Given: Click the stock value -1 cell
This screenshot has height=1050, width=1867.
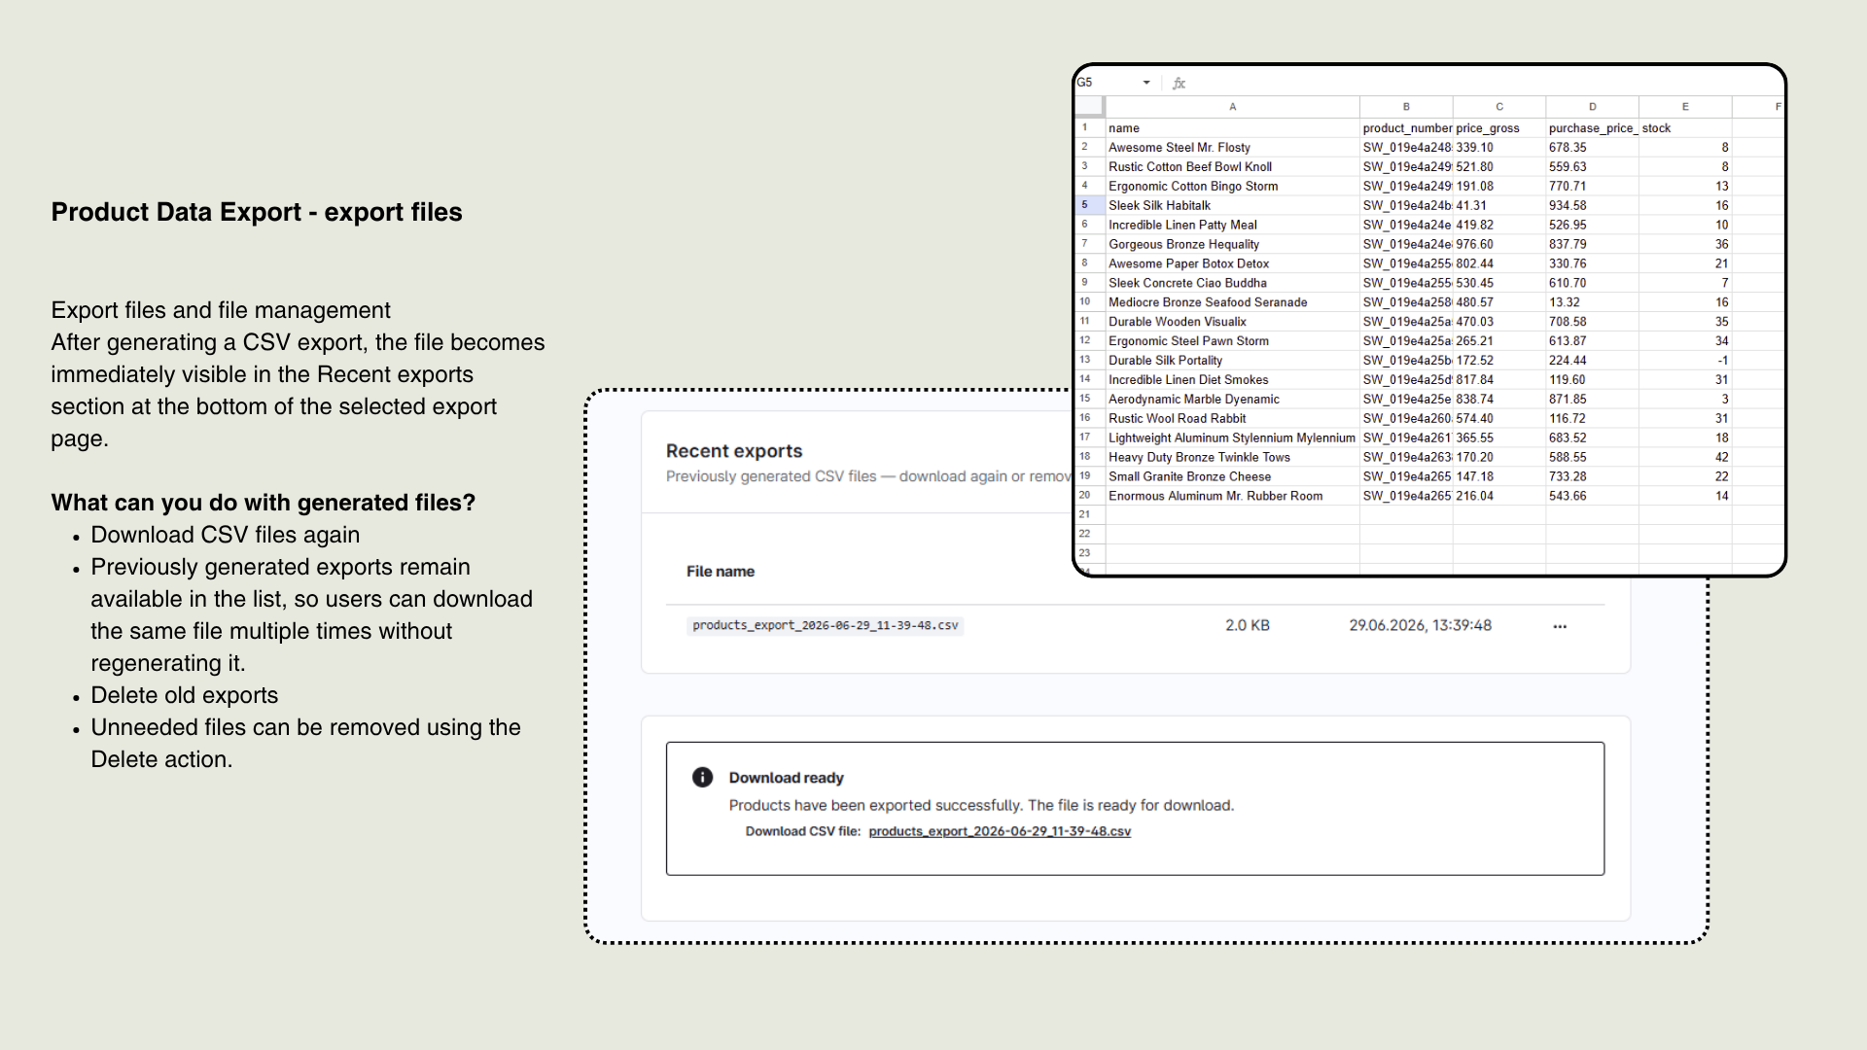Looking at the screenshot, I should (x=1685, y=361).
